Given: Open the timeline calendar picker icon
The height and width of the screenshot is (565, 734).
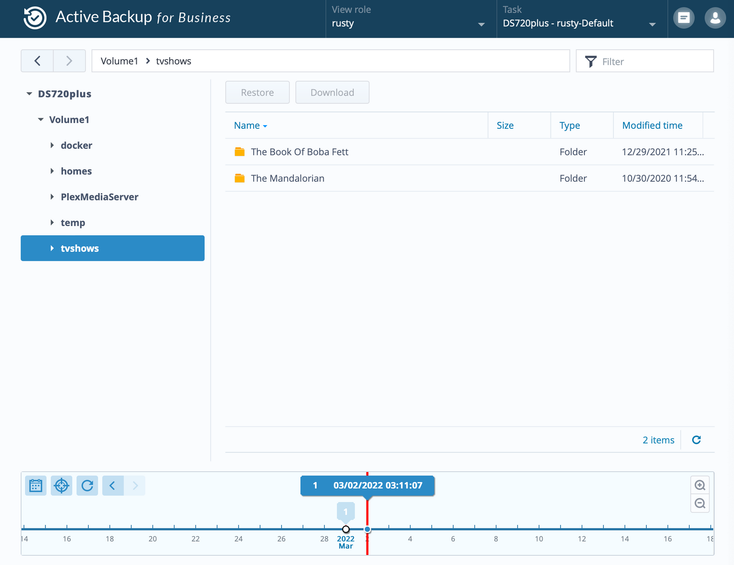Looking at the screenshot, I should click(x=36, y=485).
